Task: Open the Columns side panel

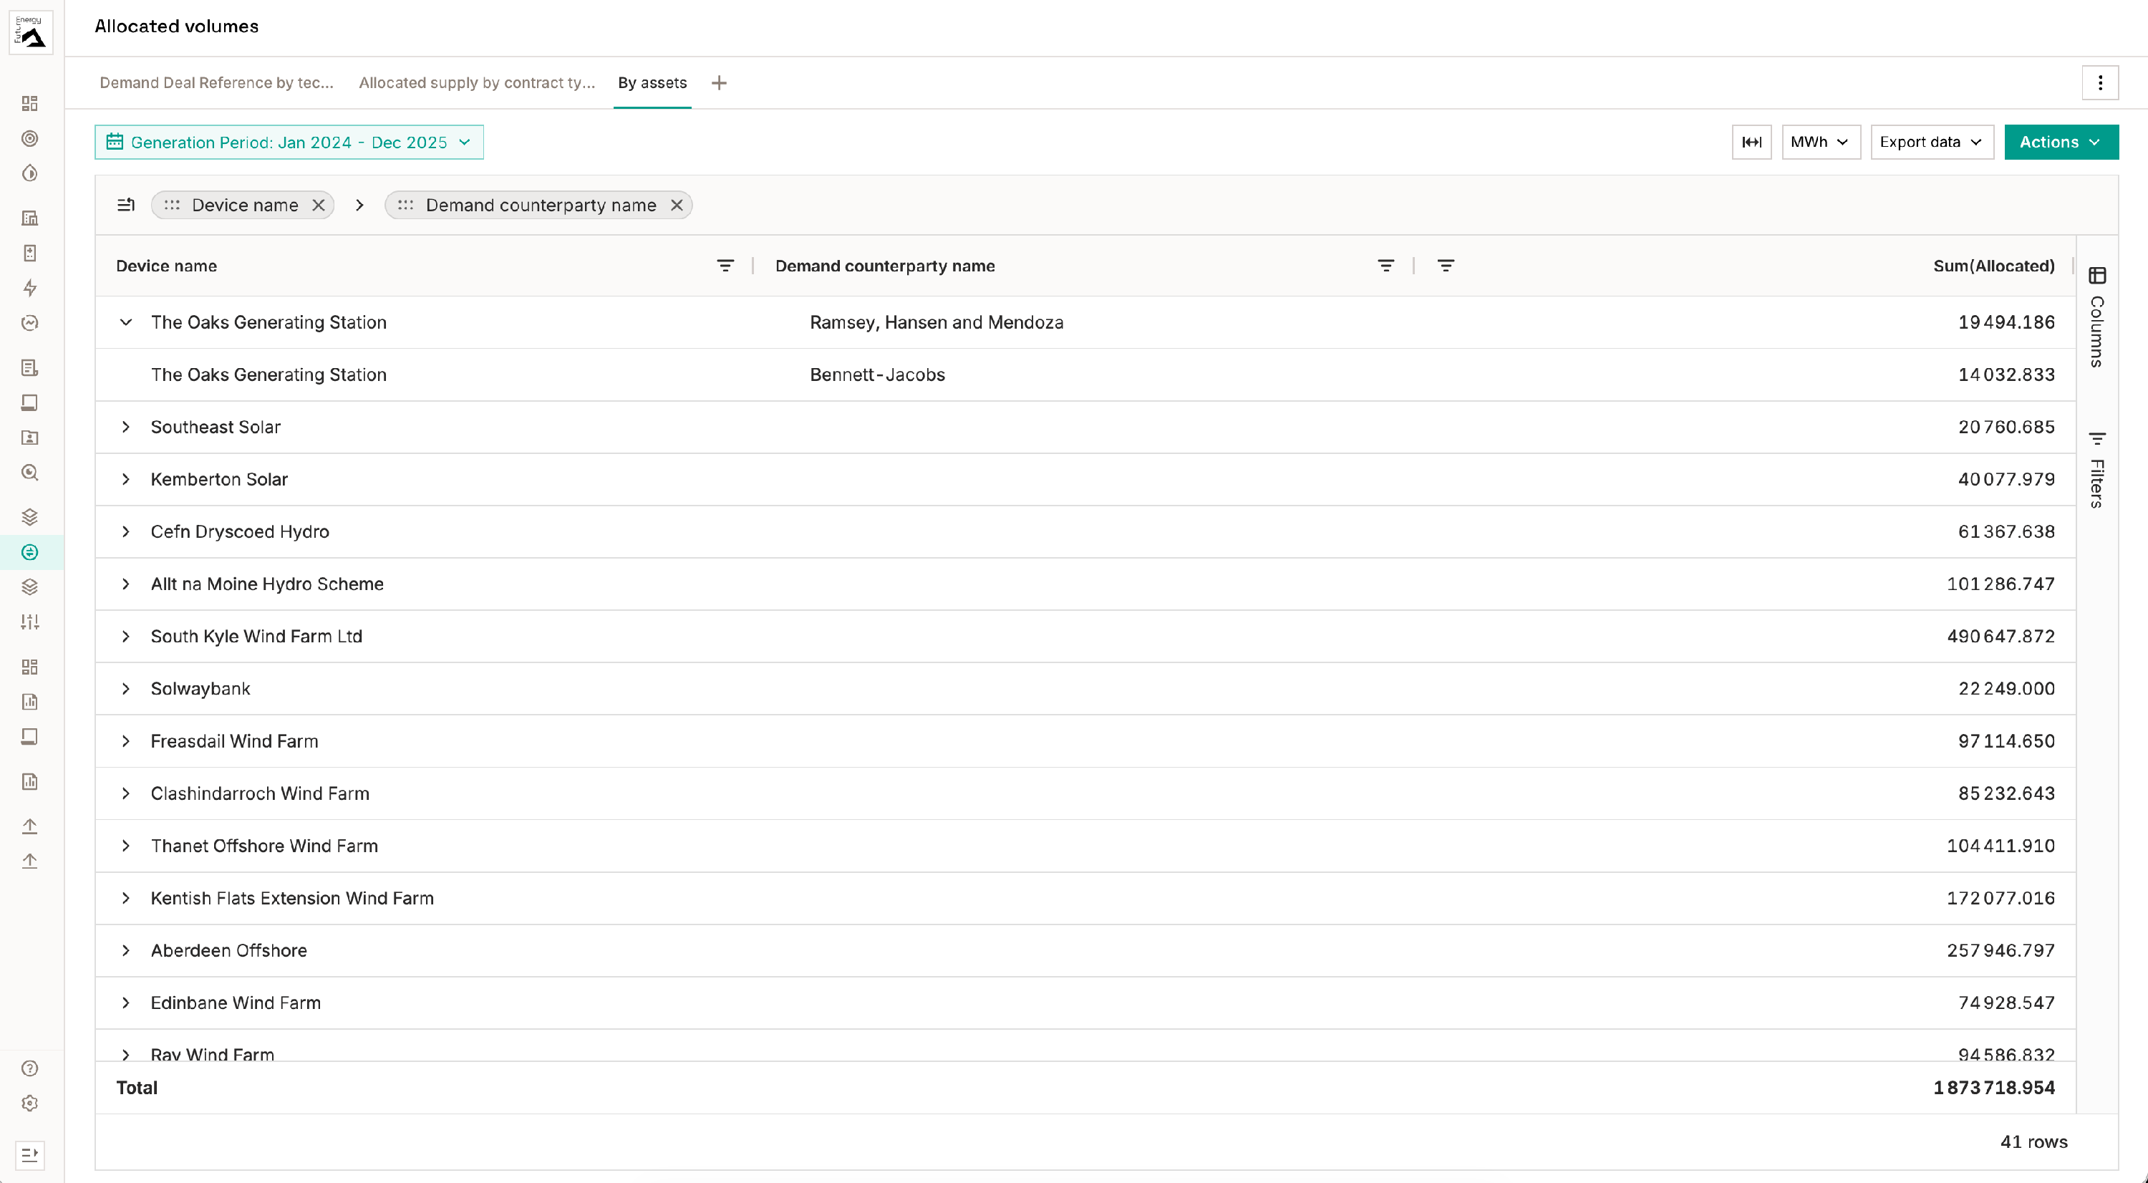Action: pos(2096,321)
